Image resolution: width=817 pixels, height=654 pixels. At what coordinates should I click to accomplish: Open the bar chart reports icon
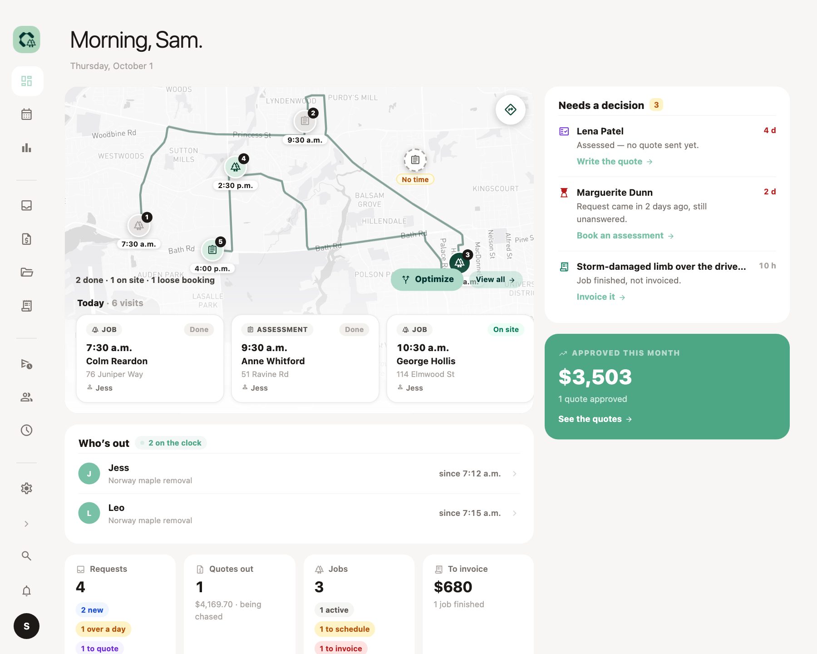pos(27,148)
